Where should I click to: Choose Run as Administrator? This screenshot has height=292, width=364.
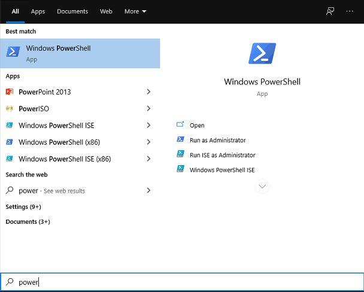[217, 140]
